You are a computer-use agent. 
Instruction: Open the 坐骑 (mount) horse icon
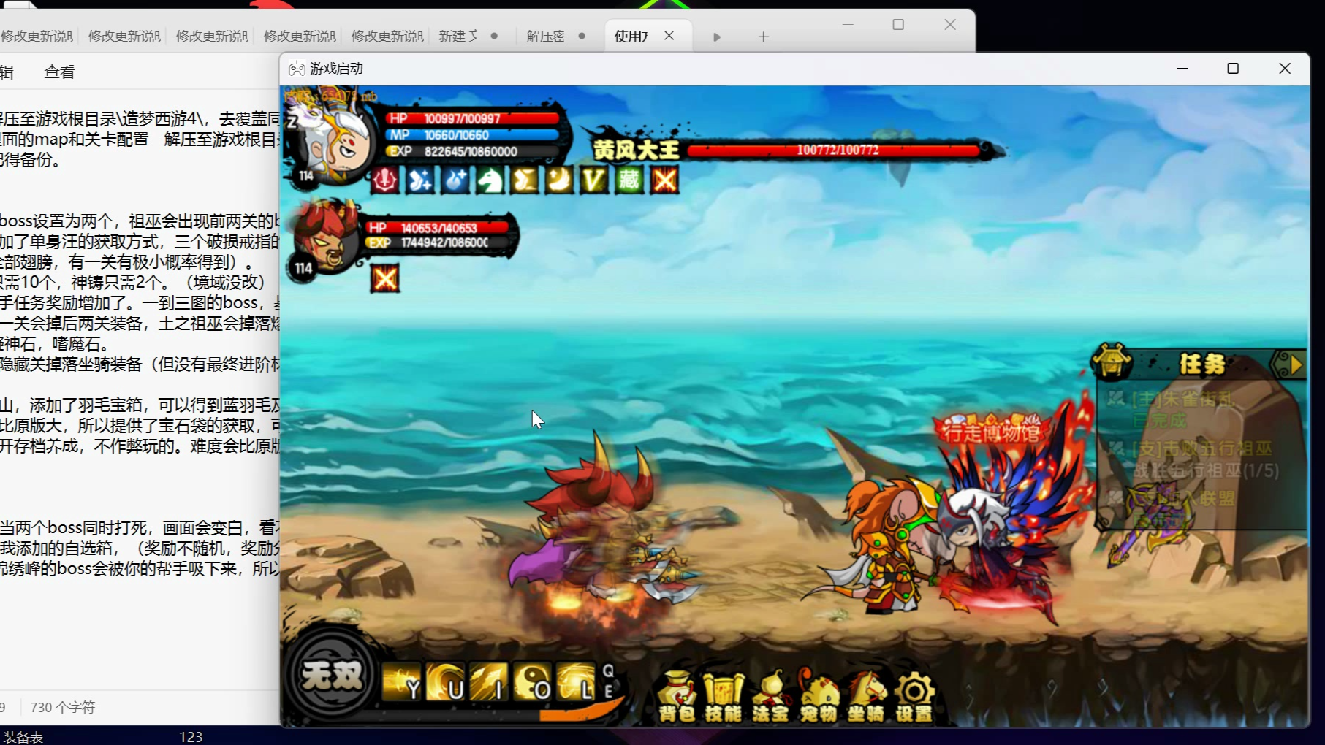[866, 697]
